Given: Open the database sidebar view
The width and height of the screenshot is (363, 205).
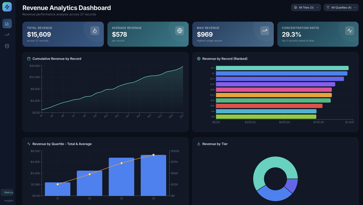Looking at the screenshot, I should 7,46.
